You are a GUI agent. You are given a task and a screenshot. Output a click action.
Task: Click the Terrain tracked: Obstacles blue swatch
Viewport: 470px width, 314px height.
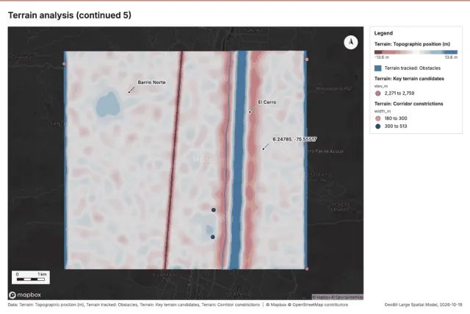coord(378,68)
